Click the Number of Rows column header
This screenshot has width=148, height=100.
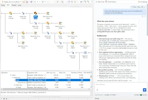pyautogui.click(x=77, y=73)
